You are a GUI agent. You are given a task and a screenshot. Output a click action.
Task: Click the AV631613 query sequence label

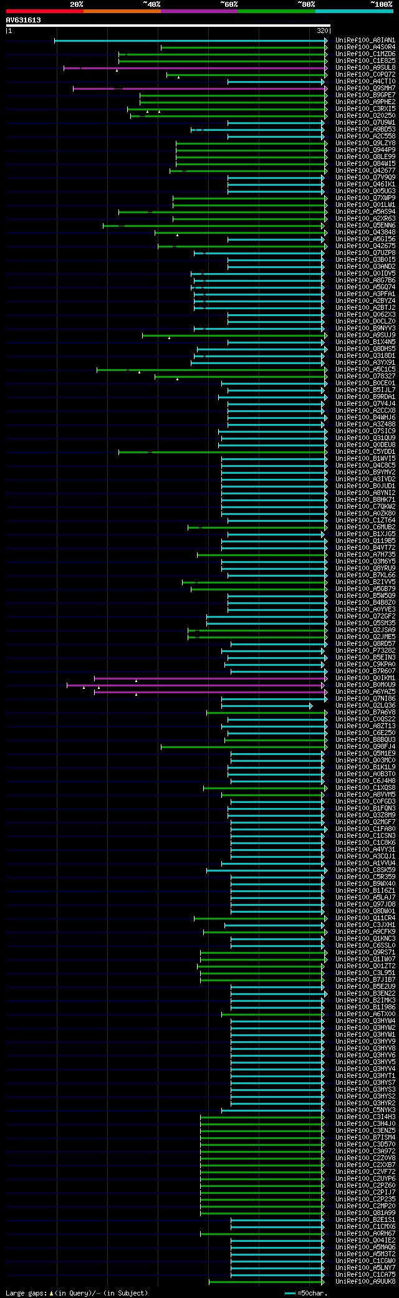pos(24,20)
